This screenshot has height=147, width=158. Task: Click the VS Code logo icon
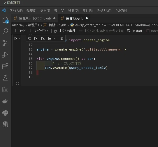point(4,10)
